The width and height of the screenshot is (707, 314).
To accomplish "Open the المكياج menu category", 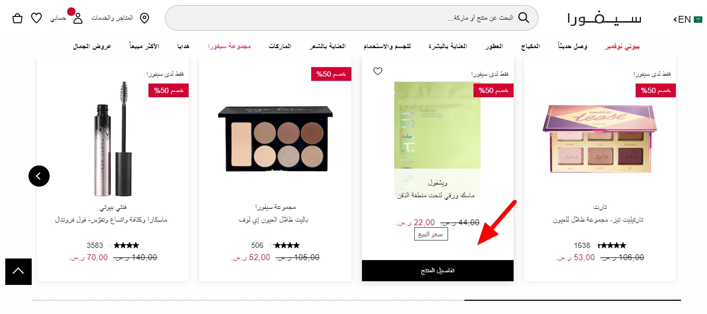I will [x=530, y=47].
